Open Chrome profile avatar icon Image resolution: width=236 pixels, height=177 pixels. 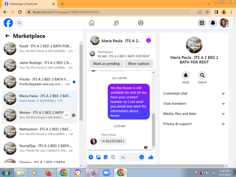[x=224, y=12]
